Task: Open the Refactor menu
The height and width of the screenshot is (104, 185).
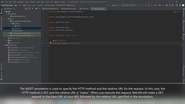Action: pos(33,2)
